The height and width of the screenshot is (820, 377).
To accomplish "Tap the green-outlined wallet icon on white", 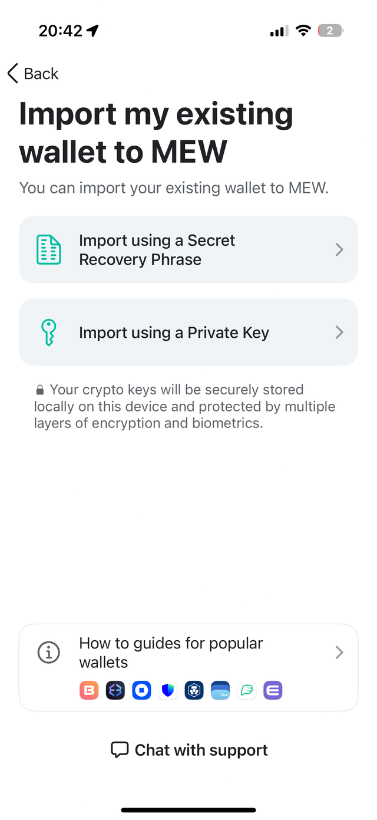I will 247,690.
